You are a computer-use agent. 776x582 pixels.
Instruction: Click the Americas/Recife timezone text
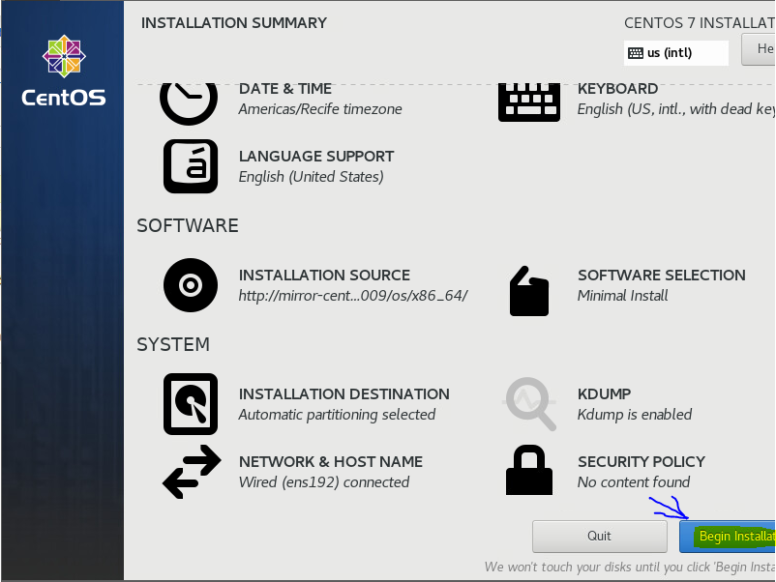click(x=319, y=109)
